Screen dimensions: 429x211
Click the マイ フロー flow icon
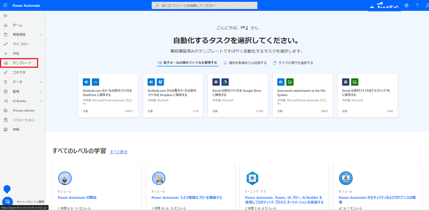point(5,44)
